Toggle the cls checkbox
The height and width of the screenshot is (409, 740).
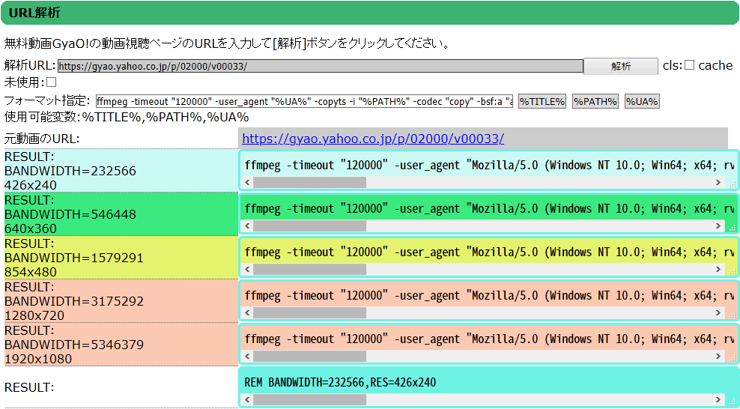pos(690,65)
